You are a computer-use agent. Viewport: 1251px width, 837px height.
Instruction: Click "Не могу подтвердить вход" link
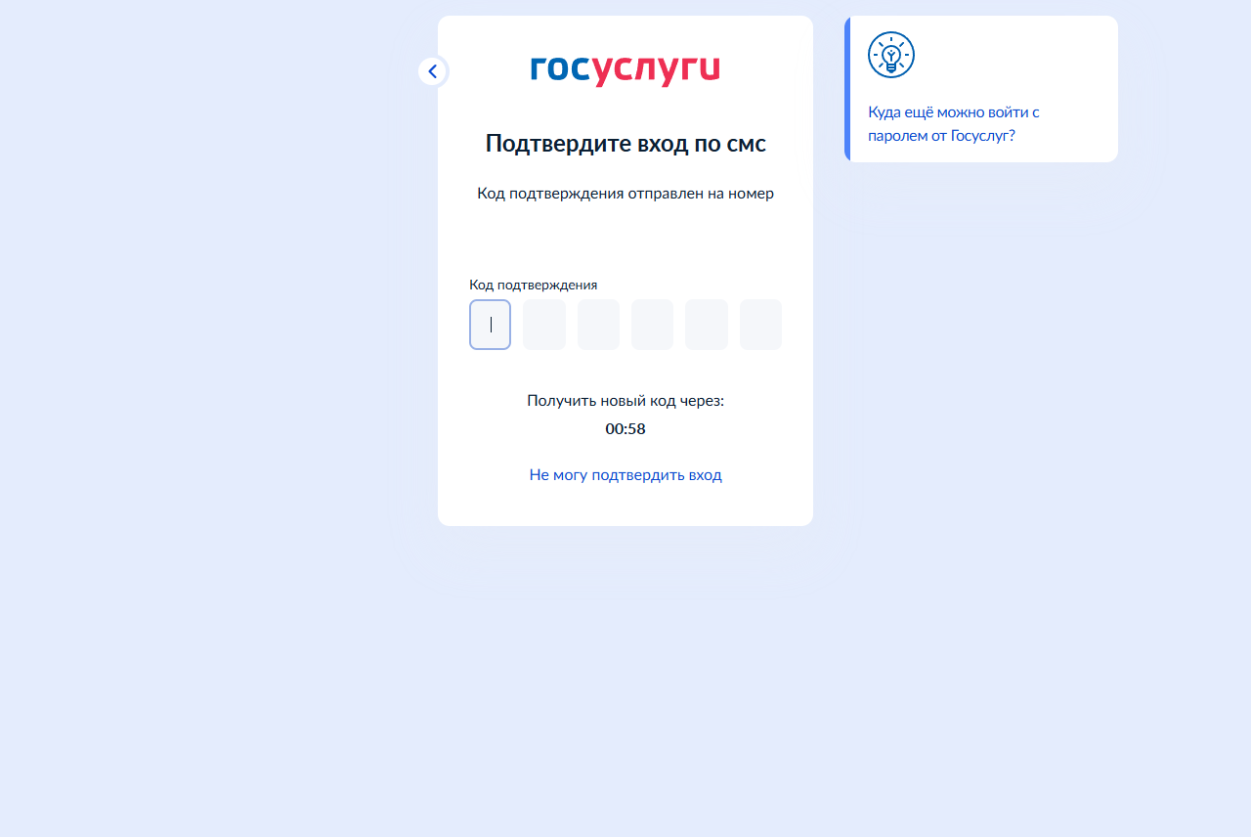tap(625, 475)
